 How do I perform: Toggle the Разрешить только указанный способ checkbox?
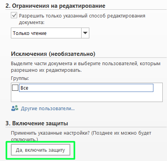(14, 16)
